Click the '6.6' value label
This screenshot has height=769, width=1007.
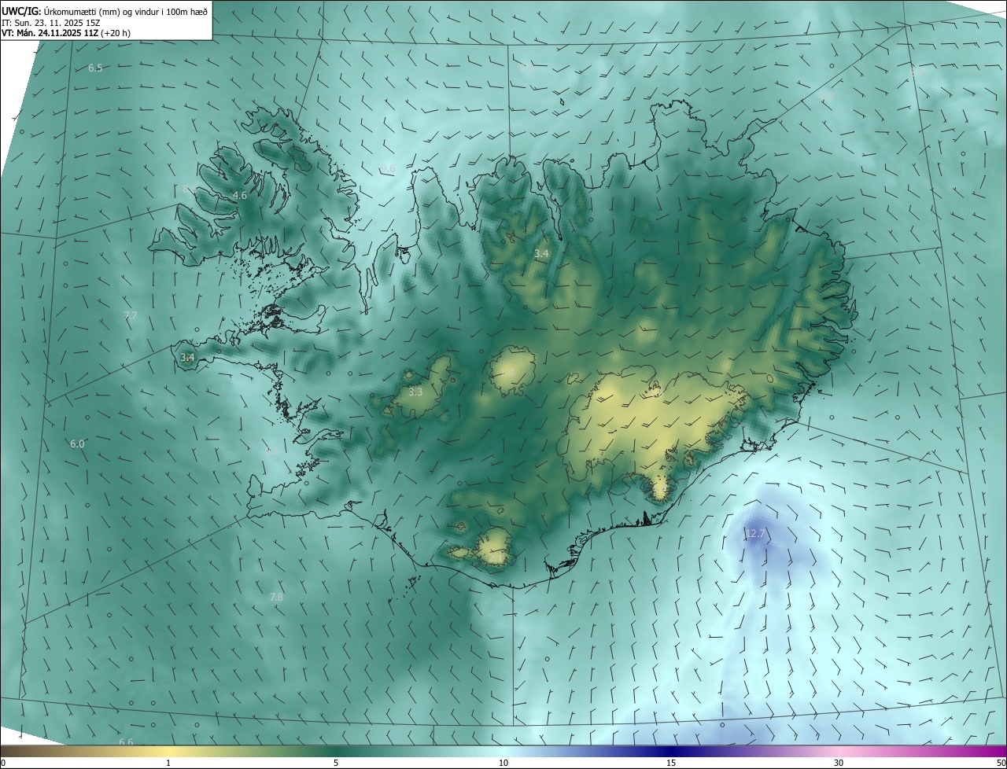click(126, 742)
